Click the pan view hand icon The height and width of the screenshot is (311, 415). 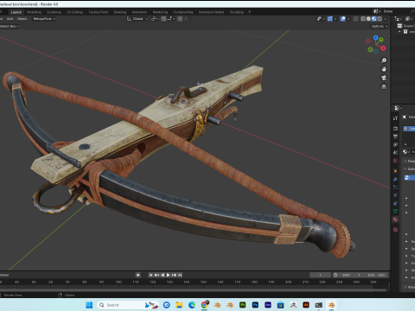[x=384, y=69]
